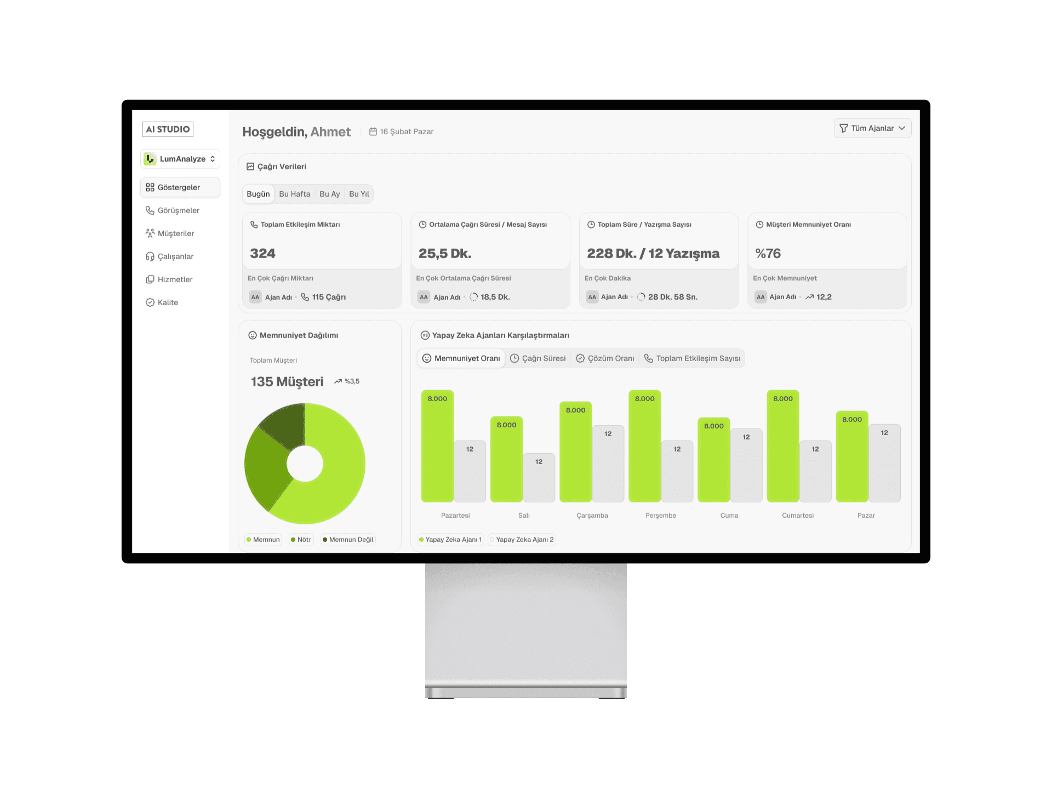The image size is (1052, 789).
Task: Toggle the Nötr legend item
Action: click(x=301, y=540)
